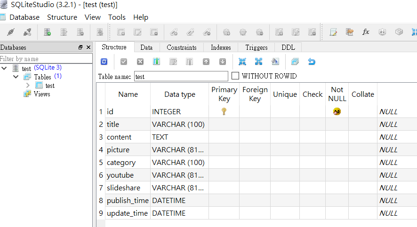Click the Remove database icon
Screen dimensions: 417x227
[x=80, y=32]
